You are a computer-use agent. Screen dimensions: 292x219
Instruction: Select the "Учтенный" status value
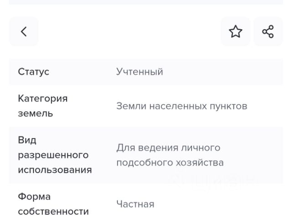pyautogui.click(x=140, y=72)
